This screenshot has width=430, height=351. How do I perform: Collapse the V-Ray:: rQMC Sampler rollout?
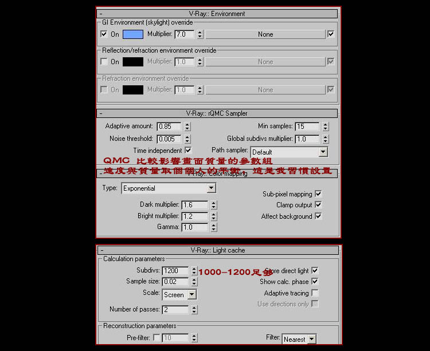217,113
